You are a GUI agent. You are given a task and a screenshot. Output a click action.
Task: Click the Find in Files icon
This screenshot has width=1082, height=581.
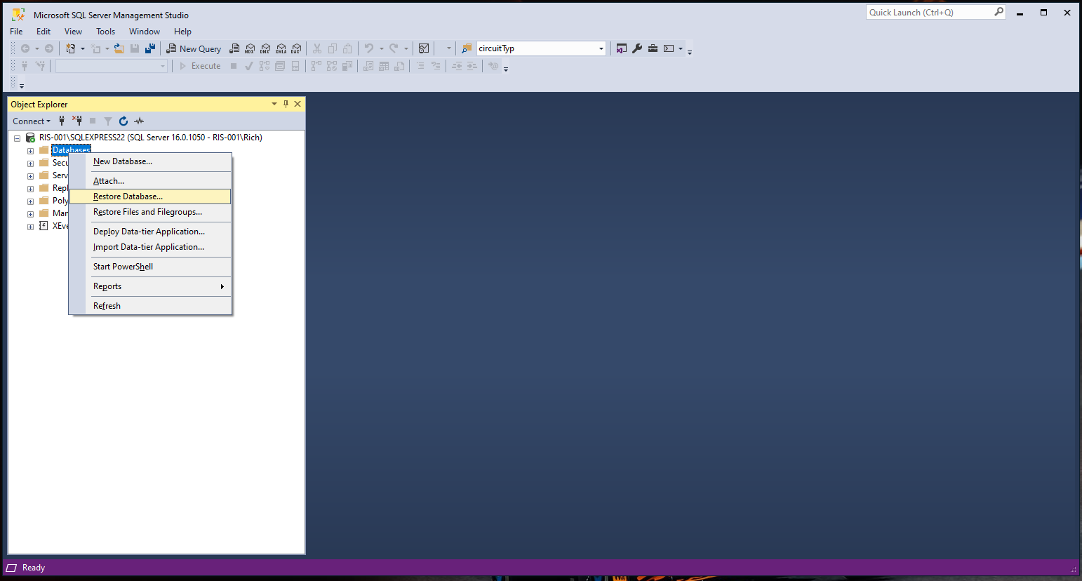coord(467,48)
